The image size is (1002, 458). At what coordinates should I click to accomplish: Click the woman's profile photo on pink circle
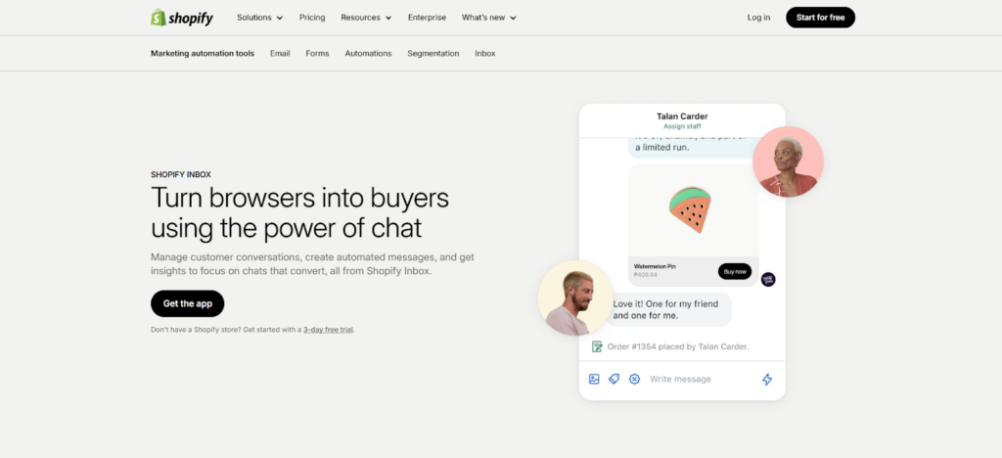click(788, 161)
